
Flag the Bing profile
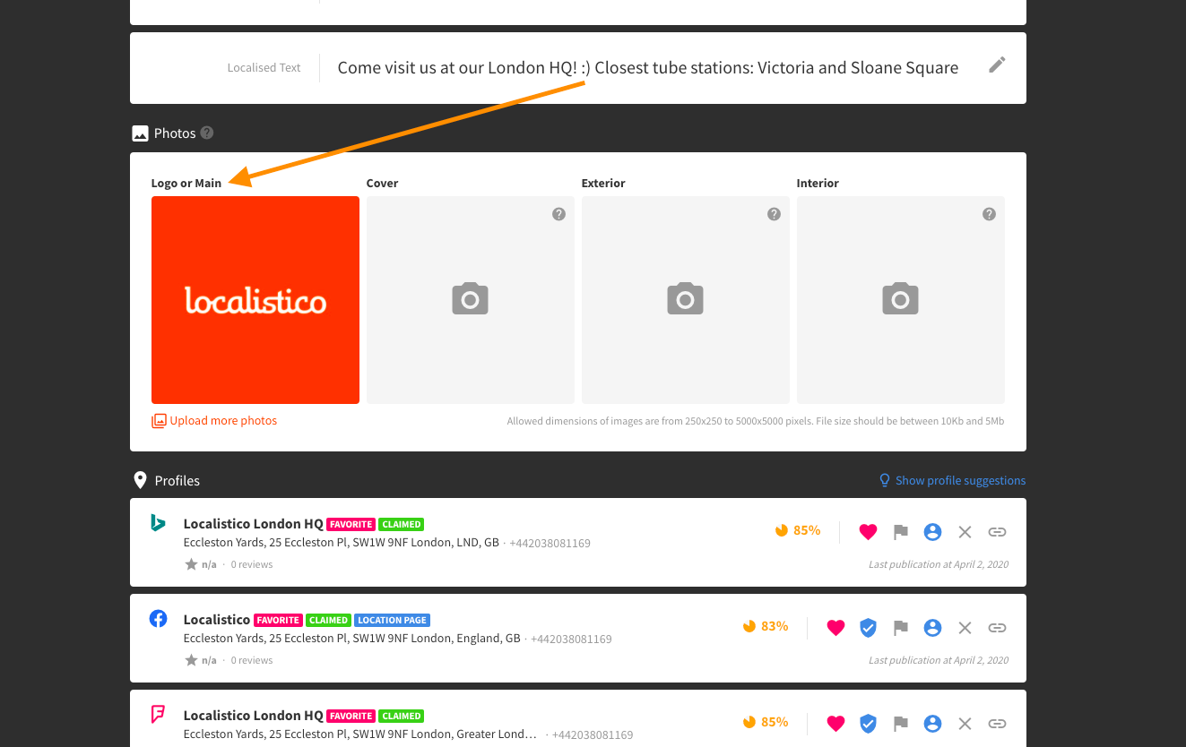901,532
